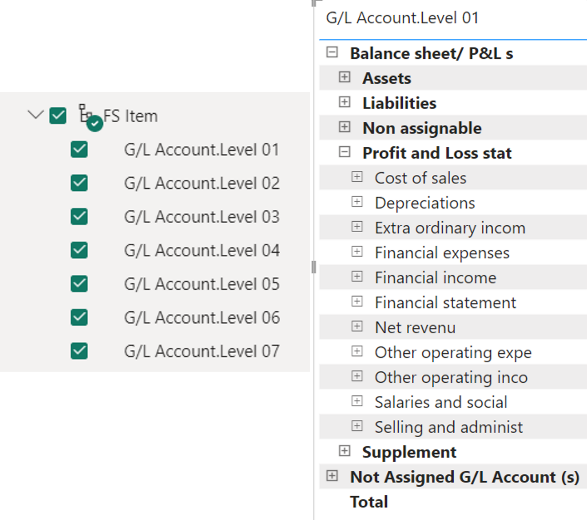Select the Extra ordinary incom label
587x520 pixels.
click(450, 228)
